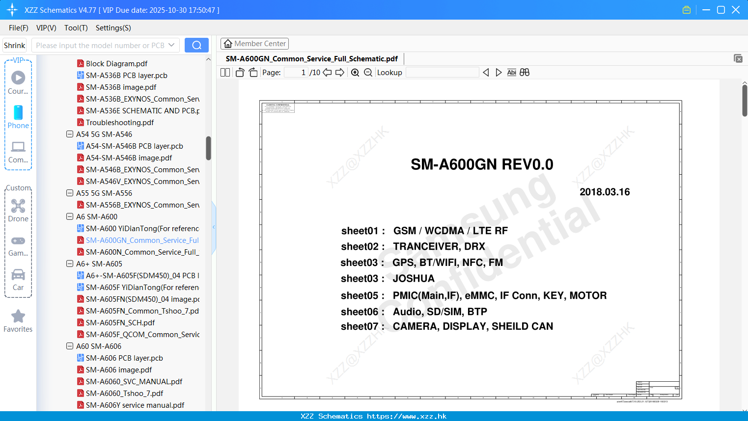Find previous lookup result
Image resolution: width=748 pixels, height=421 pixels.
pyautogui.click(x=486, y=72)
